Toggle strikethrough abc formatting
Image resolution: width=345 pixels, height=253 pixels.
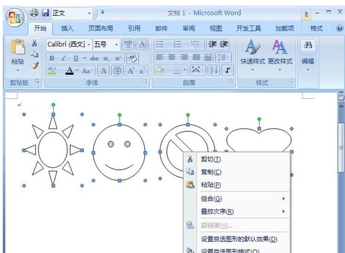94,58
